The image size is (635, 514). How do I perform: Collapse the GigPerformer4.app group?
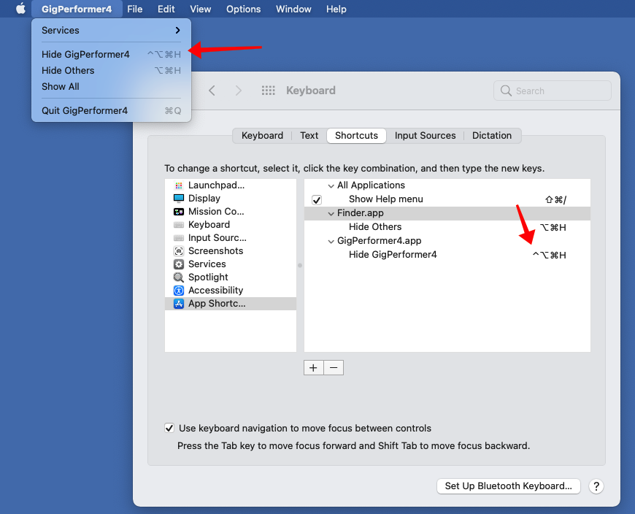331,241
